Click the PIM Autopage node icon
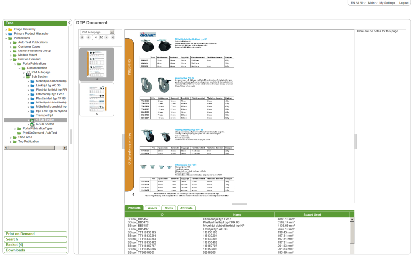 [x=29, y=72]
